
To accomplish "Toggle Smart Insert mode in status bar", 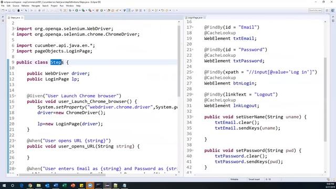I will [254, 180].
